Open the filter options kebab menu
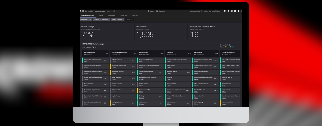Image resolution: width=322 pixels, height=126 pixels. click(91, 20)
